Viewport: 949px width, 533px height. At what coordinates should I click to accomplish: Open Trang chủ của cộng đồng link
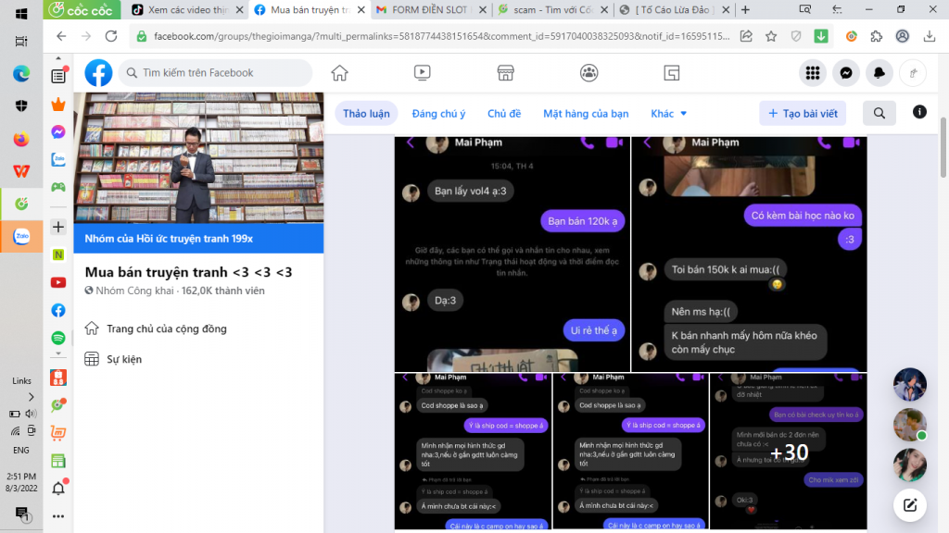(166, 328)
